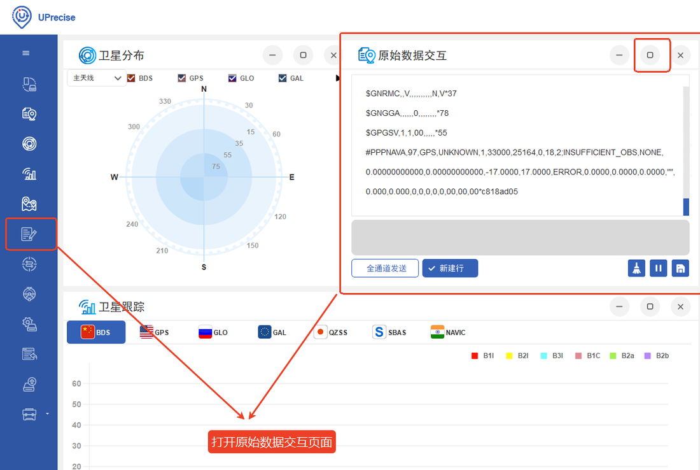This screenshot has width=700, height=470.
Task: Click the $GNRMC log line
Action: [410, 94]
